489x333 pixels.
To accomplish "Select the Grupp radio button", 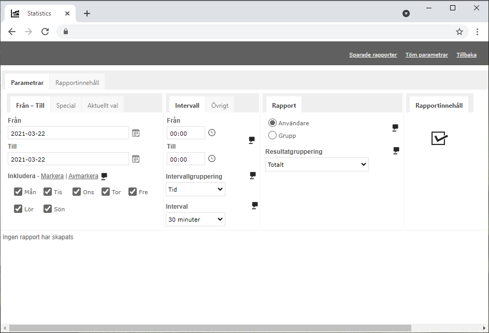I will click(272, 135).
